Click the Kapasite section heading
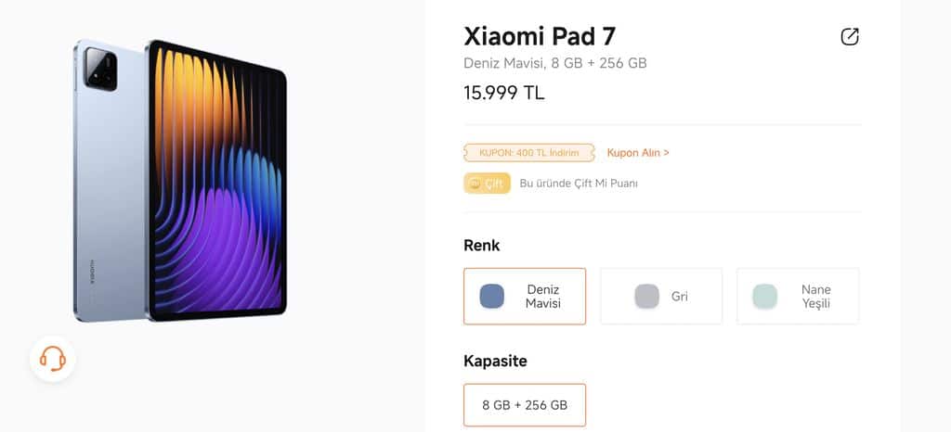The height and width of the screenshot is (432, 951). click(495, 362)
